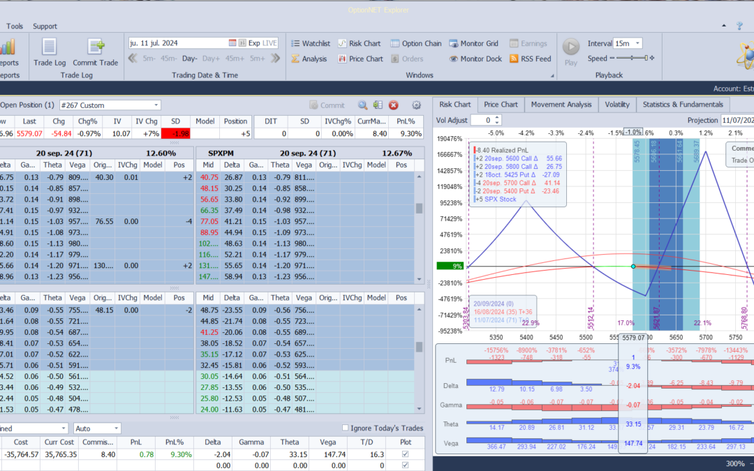The image size is (754, 471).
Task: Open the Support menu
Action: coord(45,27)
